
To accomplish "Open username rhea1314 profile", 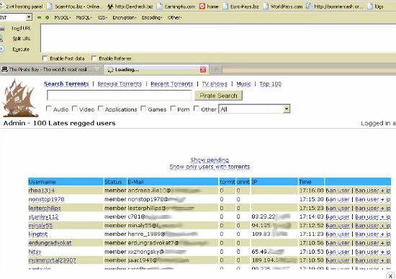I will [x=42, y=191].
